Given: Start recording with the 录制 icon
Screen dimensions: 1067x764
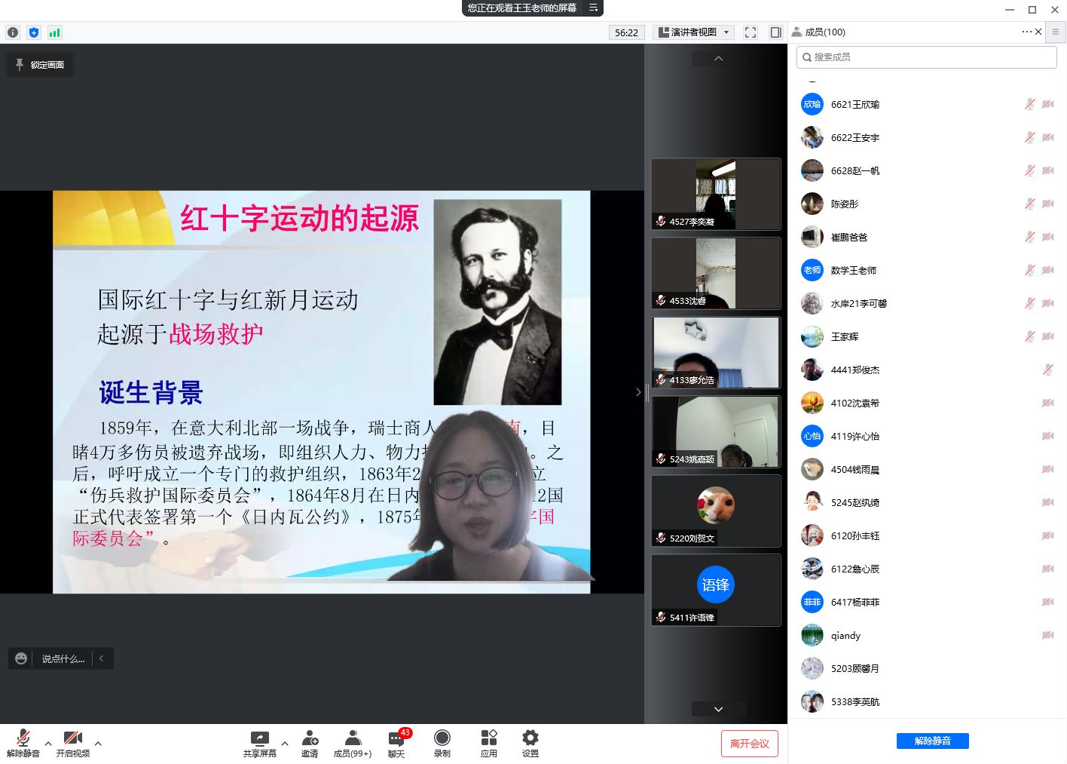Looking at the screenshot, I should [x=442, y=742].
